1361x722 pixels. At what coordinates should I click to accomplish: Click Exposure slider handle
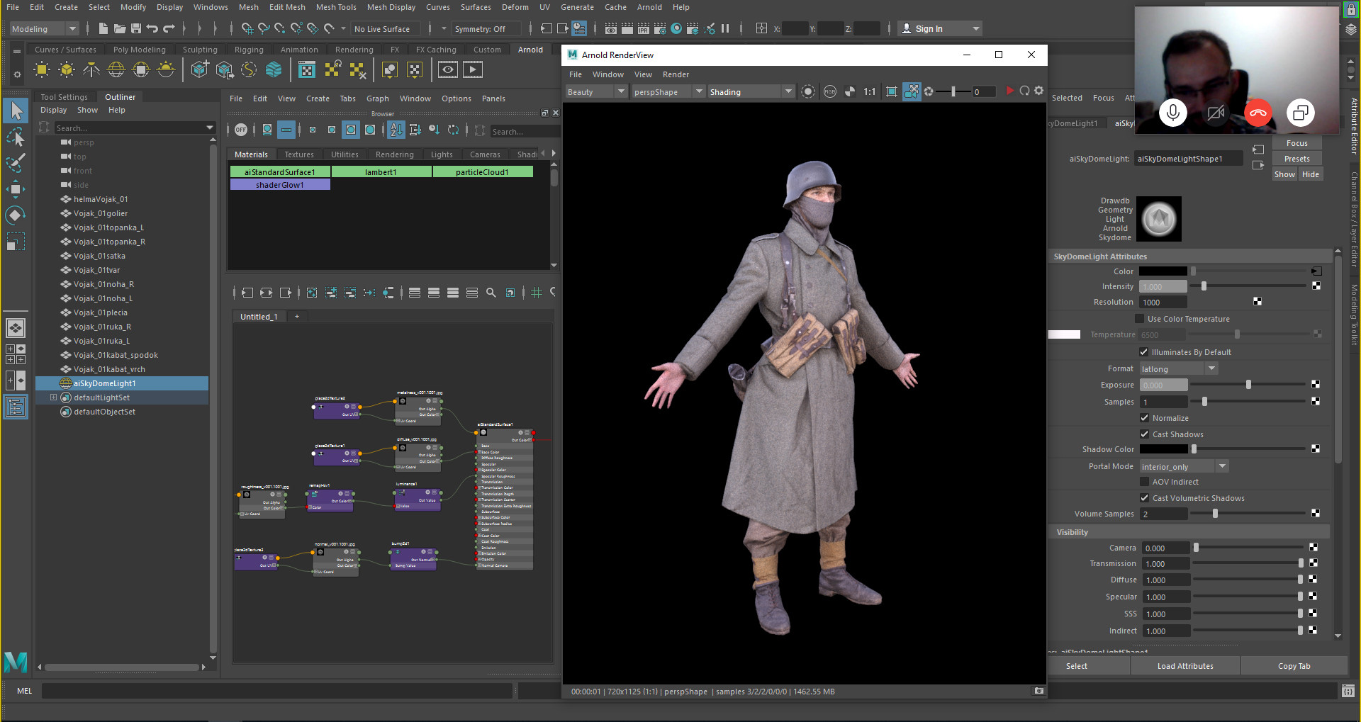point(1248,385)
